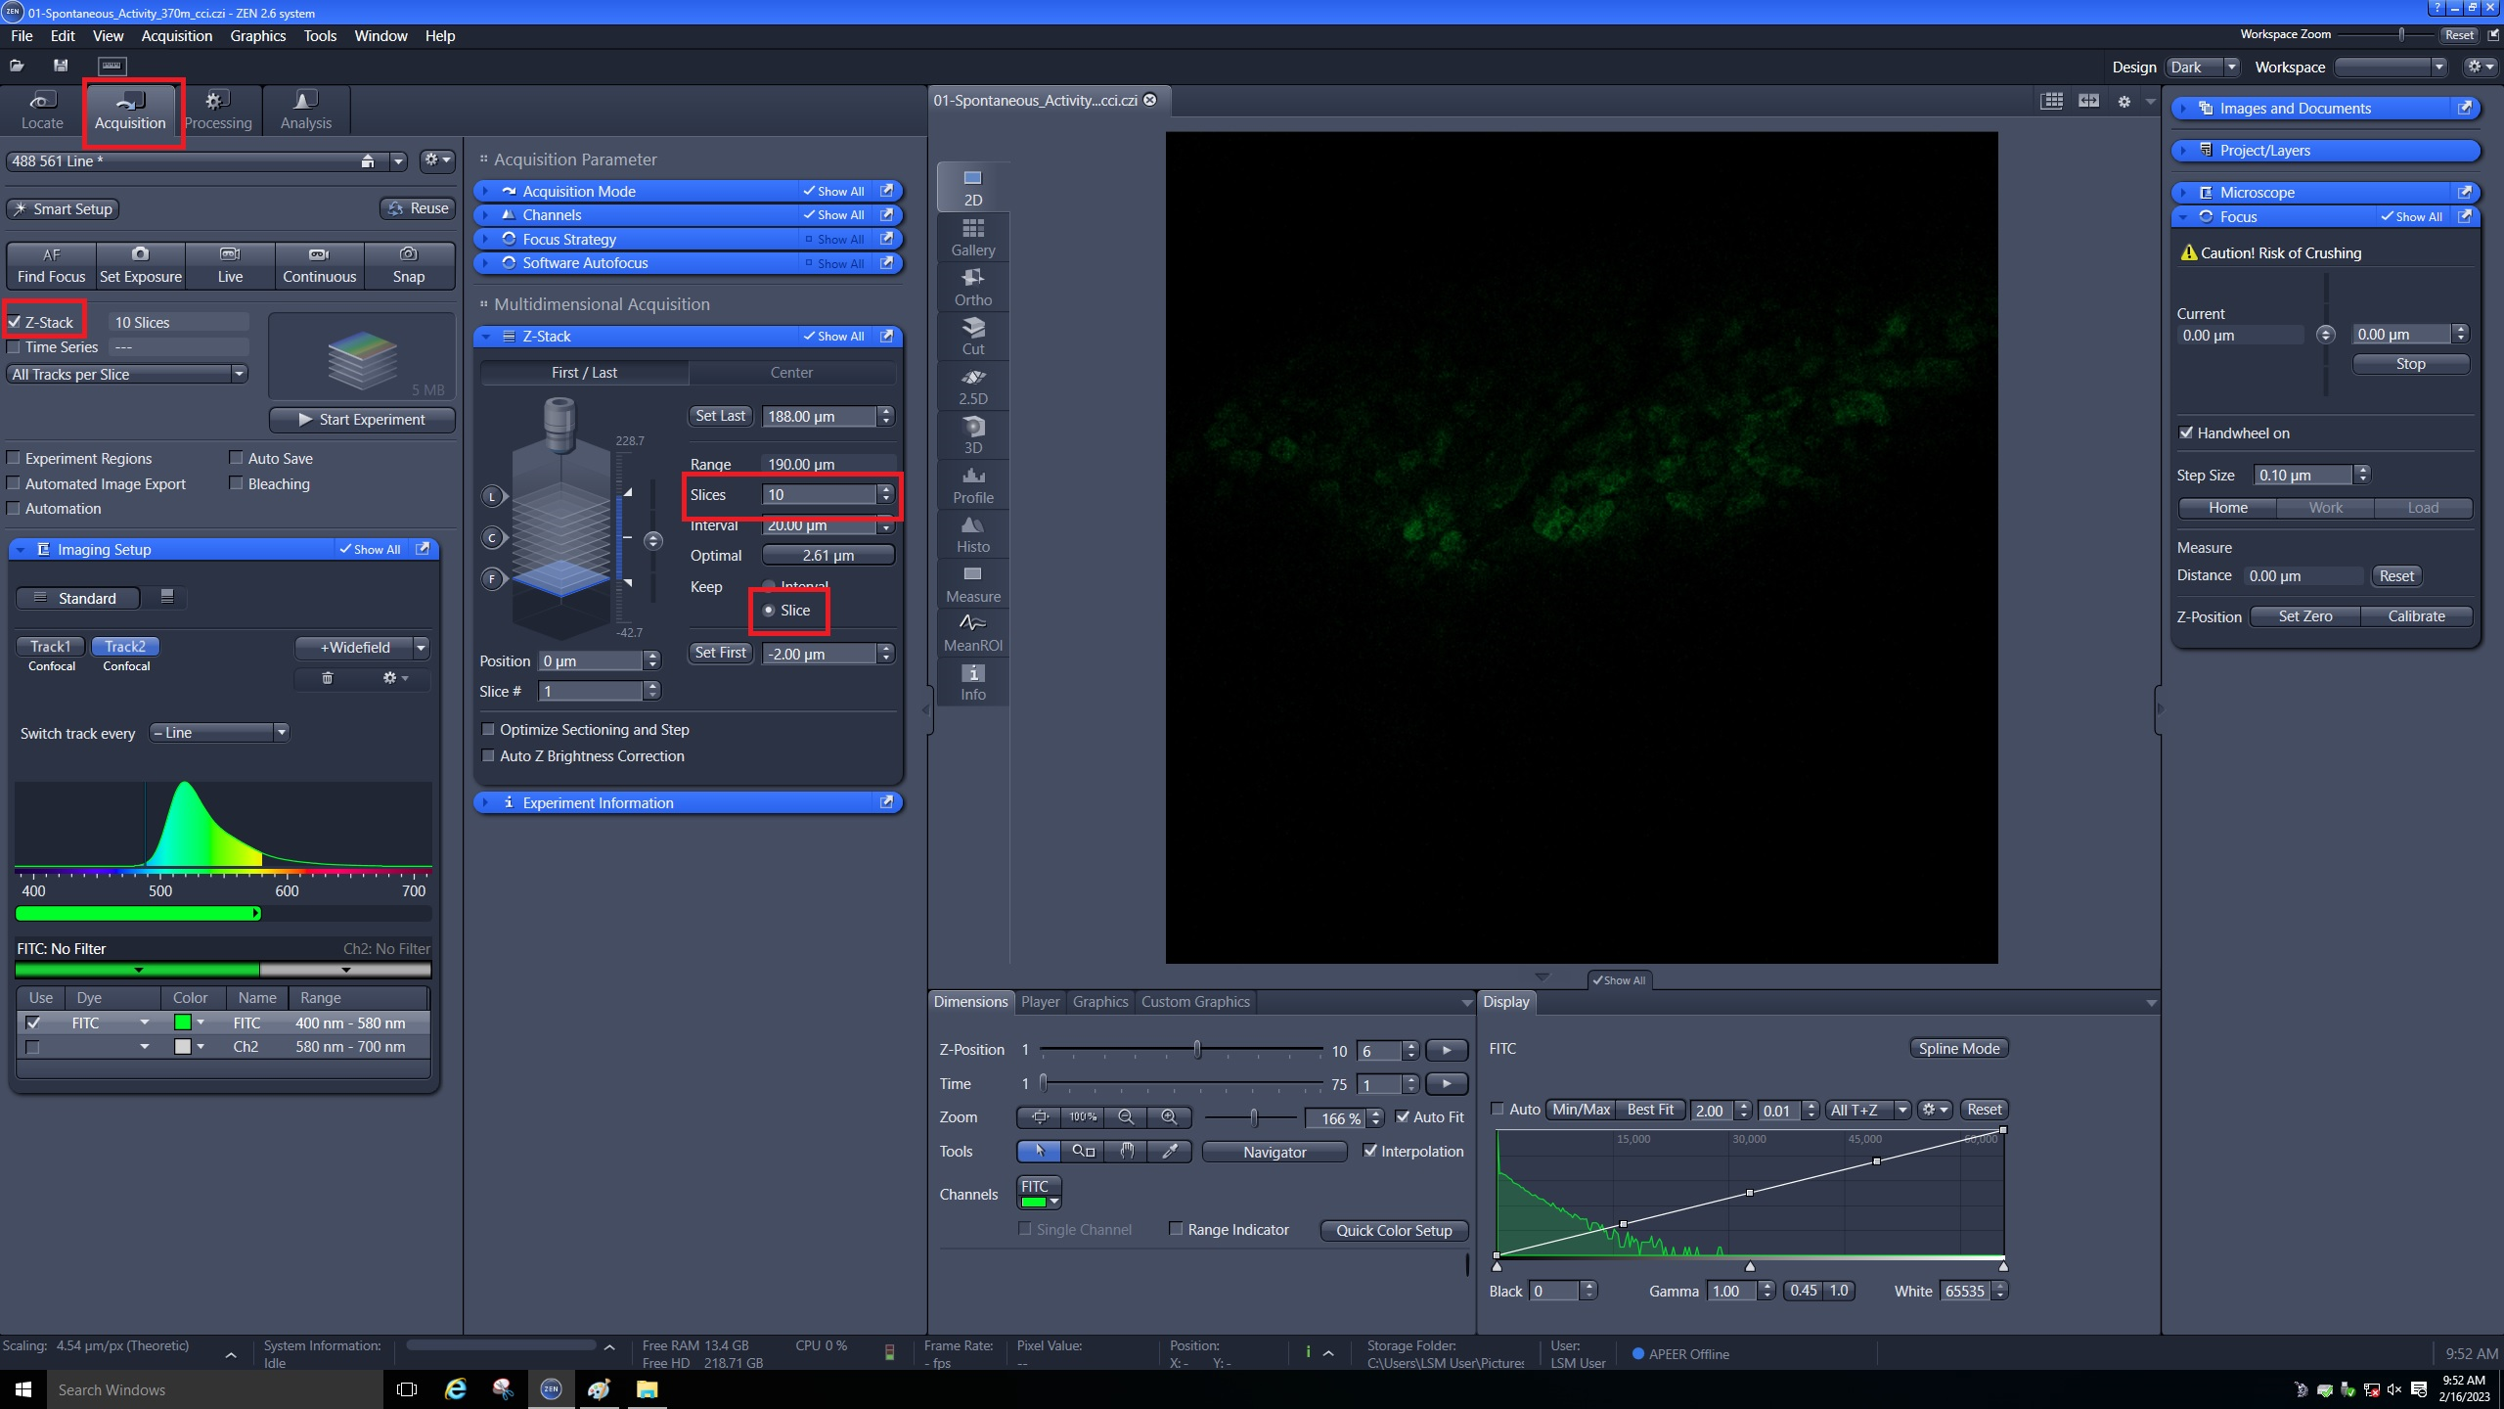Click Quick Color Setup button
The width and height of the screenshot is (2504, 1409).
click(1393, 1231)
